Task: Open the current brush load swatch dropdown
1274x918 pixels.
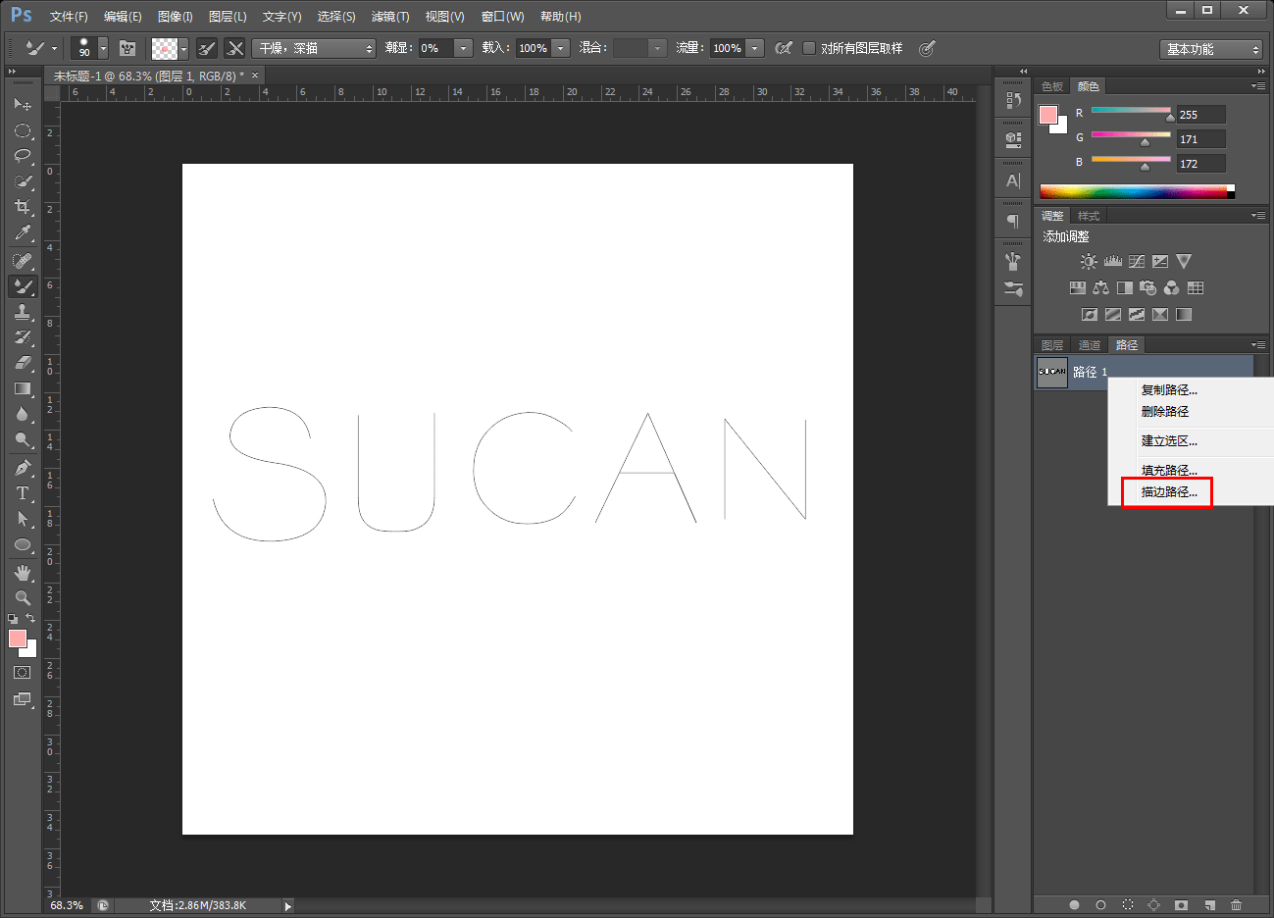Action: point(183,48)
